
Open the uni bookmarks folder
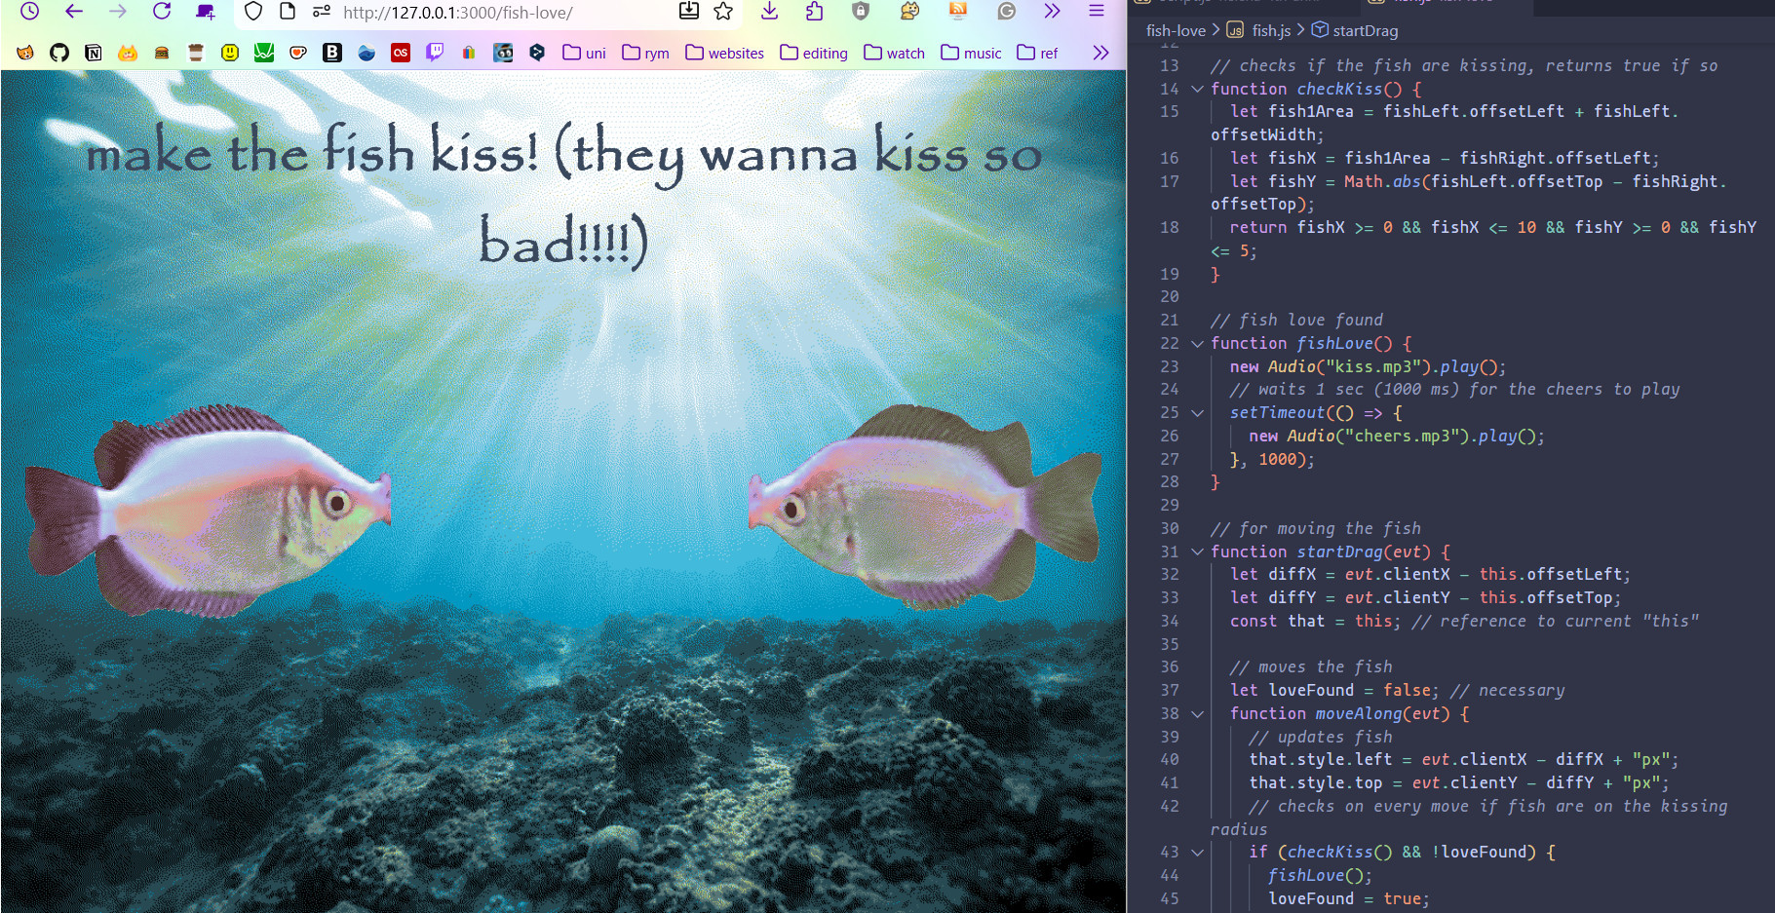pos(583,53)
